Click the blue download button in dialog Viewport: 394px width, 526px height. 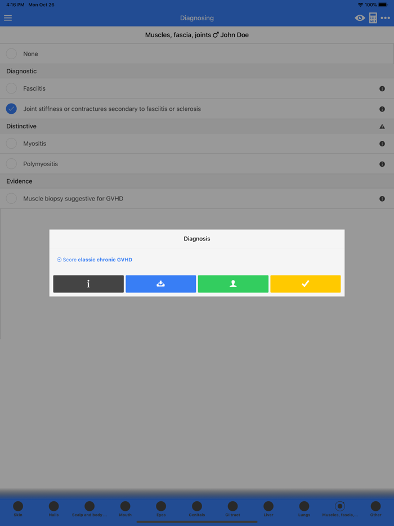pyautogui.click(x=160, y=284)
